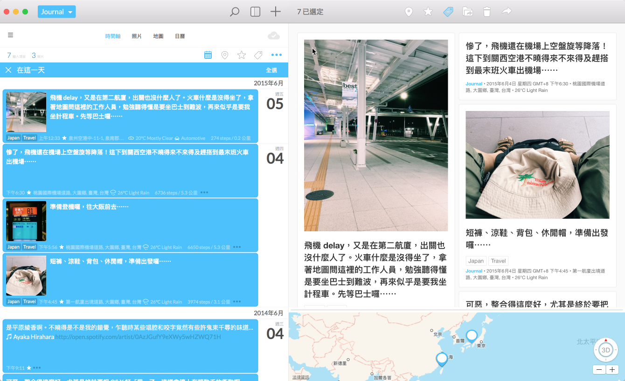Click the 全選 button
The width and height of the screenshot is (625, 381).
(271, 70)
